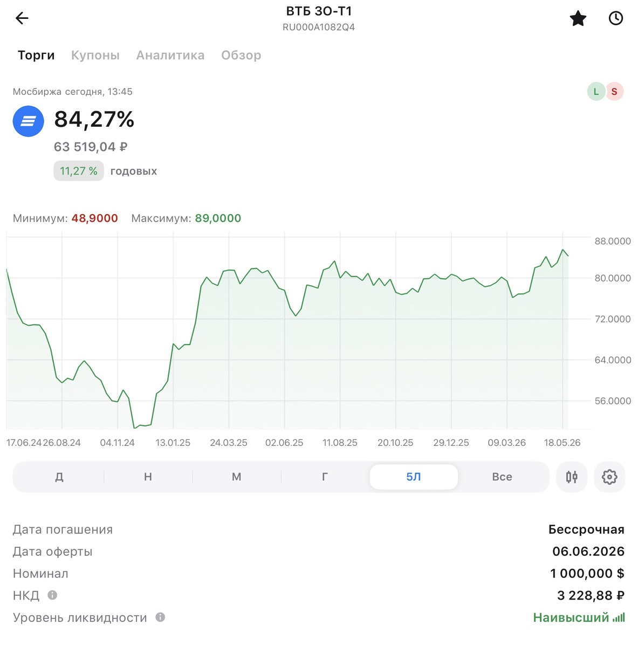Tap the Дата оферты label
Image resolution: width=638 pixels, height=647 pixels.
pyautogui.click(x=52, y=552)
